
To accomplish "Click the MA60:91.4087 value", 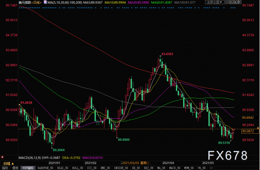I will [162, 2].
